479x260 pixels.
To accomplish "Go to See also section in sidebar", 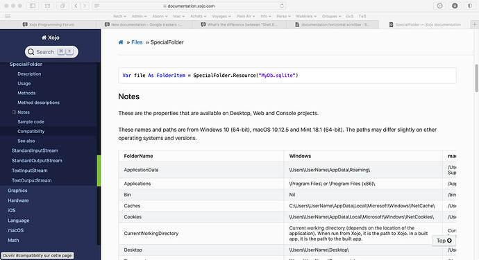I will point(26,141).
